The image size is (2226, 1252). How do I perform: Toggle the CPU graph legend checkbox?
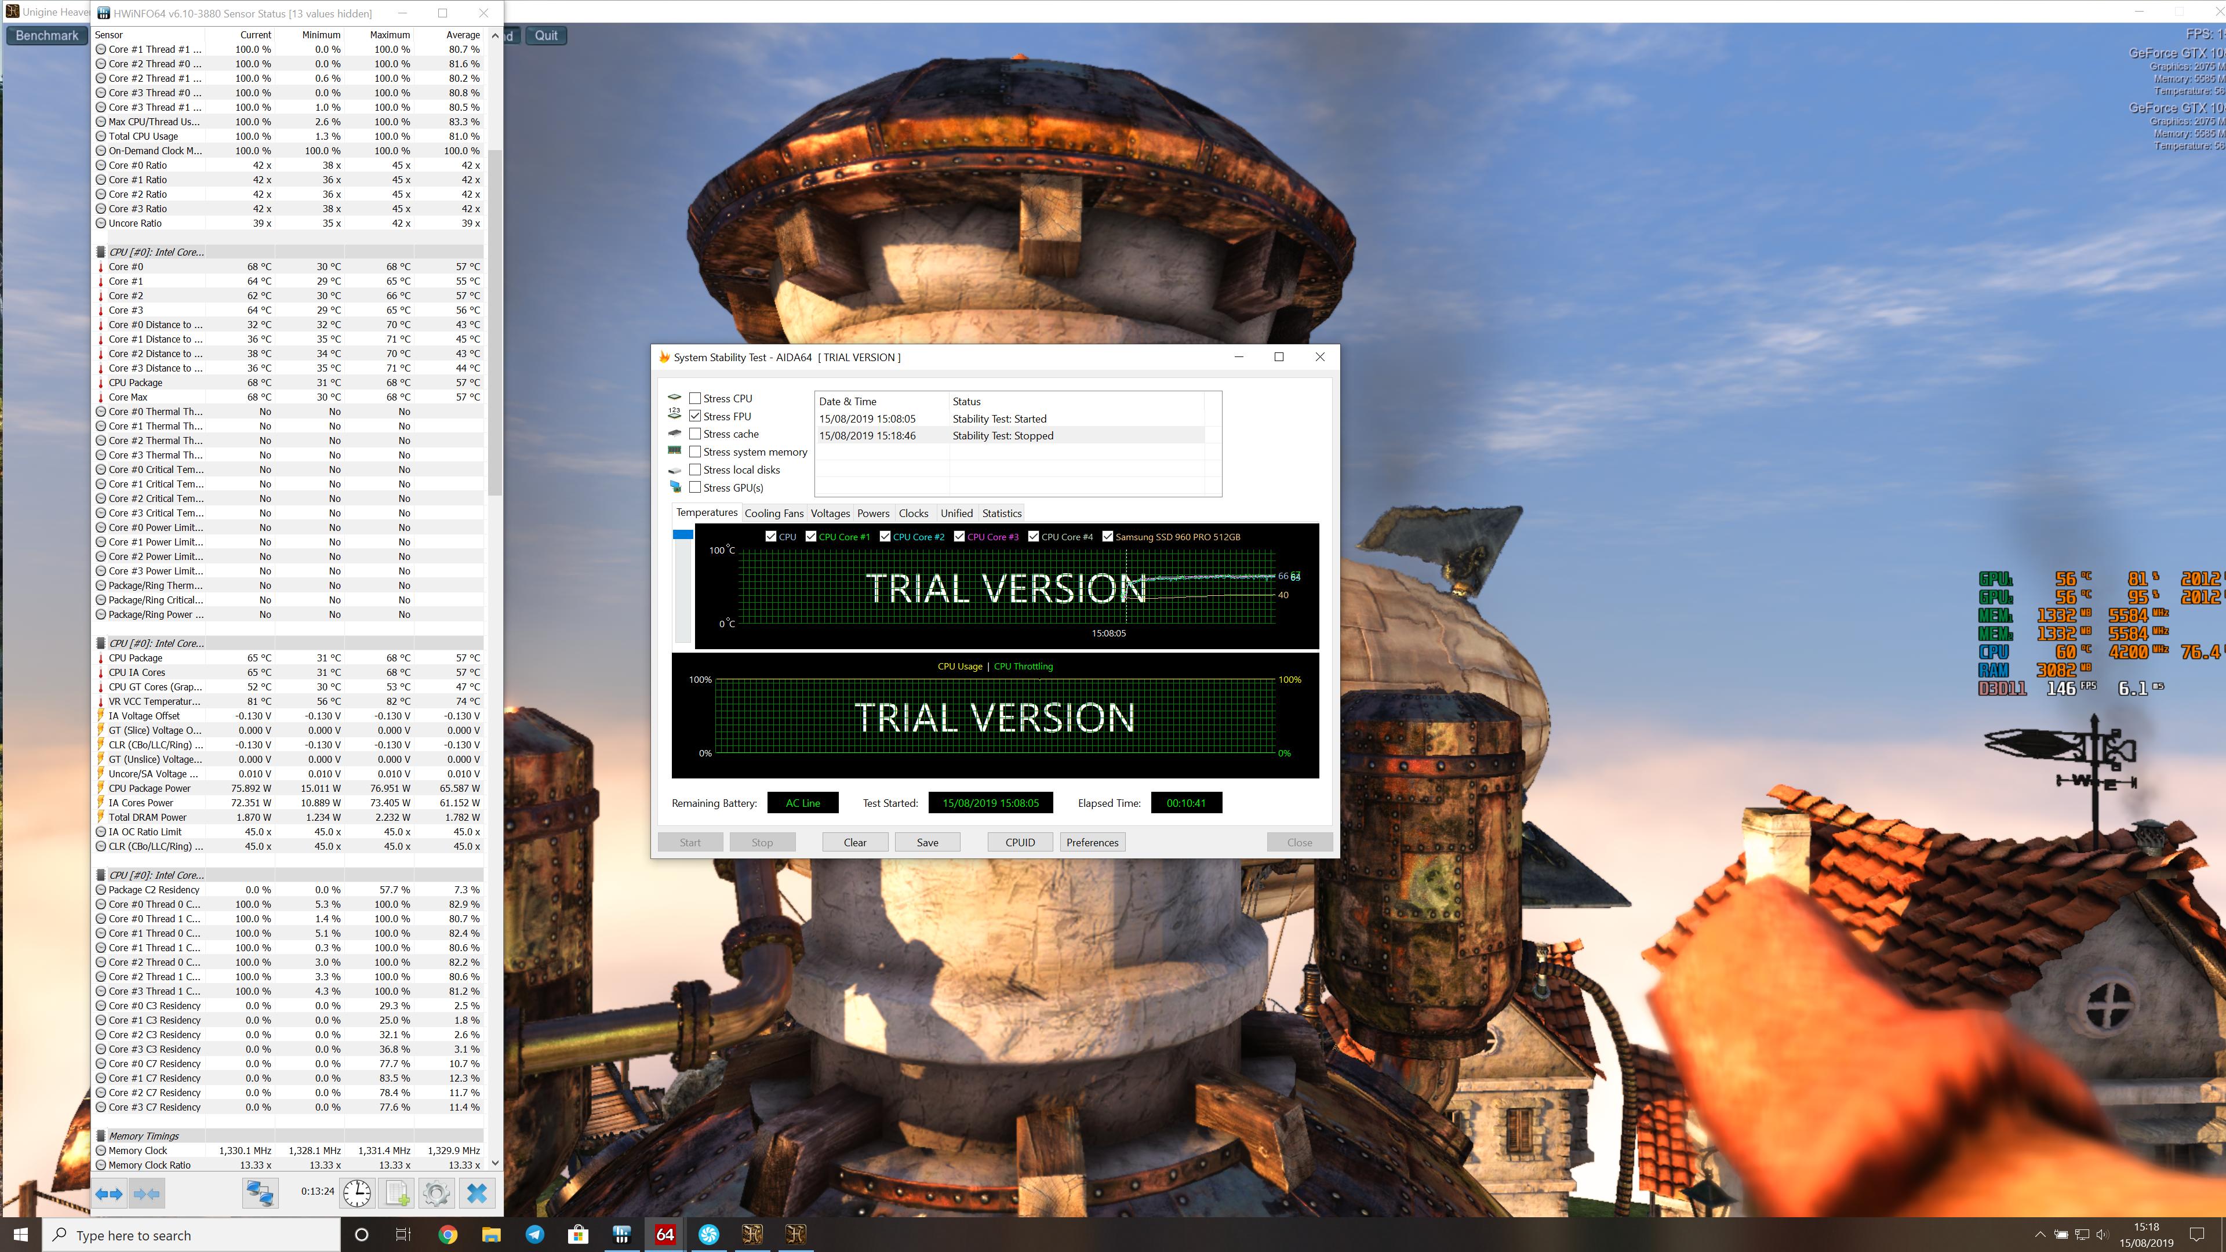[x=771, y=537]
